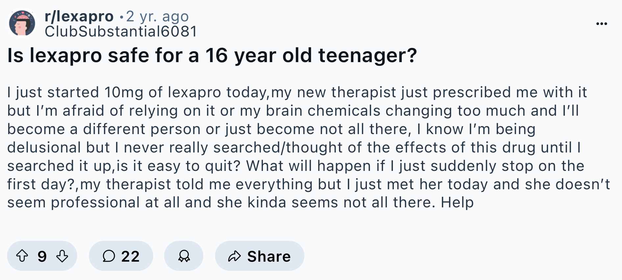
Task: Downvote the lexapro post
Action: click(x=62, y=256)
